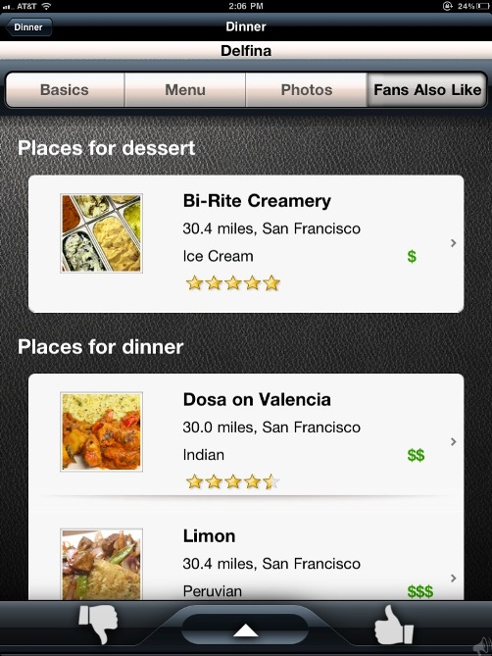Tap the Bi-Rite Creamery ice cream thumbnail

pyautogui.click(x=101, y=233)
